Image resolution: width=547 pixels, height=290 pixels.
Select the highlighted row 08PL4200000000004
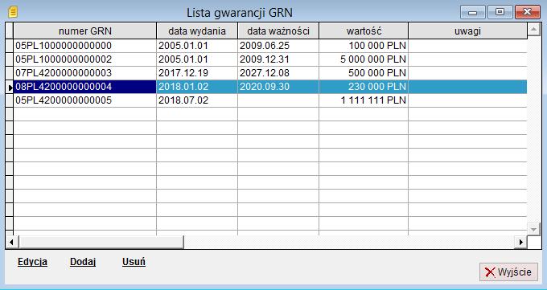click(x=270, y=87)
